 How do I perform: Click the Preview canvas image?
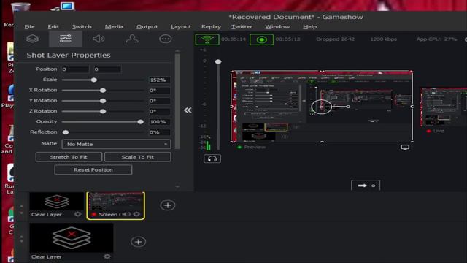322,106
